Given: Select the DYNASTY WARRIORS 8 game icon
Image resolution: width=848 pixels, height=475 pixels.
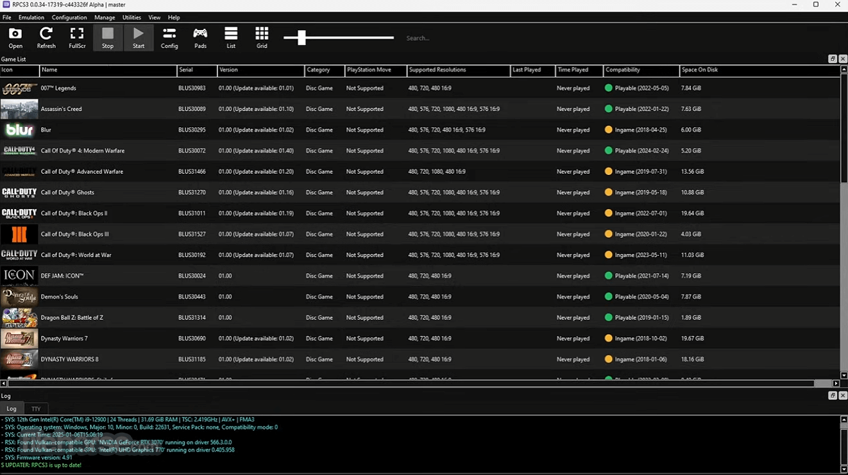Looking at the screenshot, I should (x=19, y=359).
